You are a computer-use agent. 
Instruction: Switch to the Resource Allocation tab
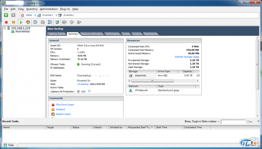point(92,34)
